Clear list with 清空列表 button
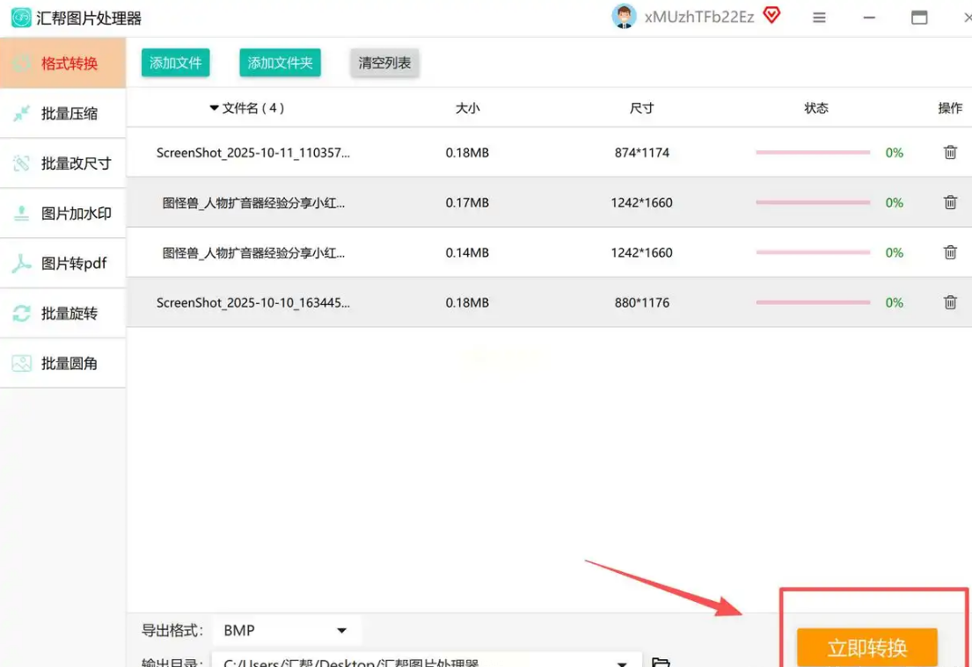The width and height of the screenshot is (972, 667). (x=384, y=62)
